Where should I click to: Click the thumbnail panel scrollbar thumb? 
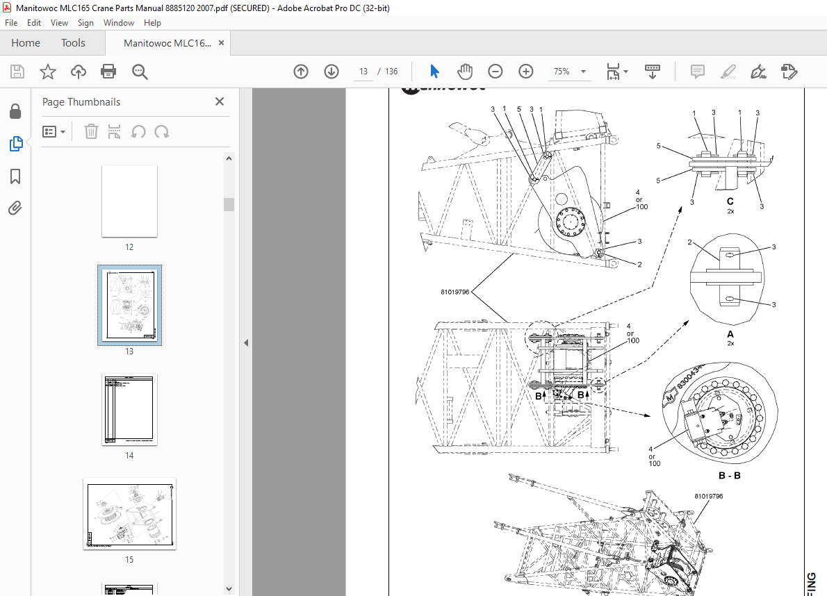point(229,204)
